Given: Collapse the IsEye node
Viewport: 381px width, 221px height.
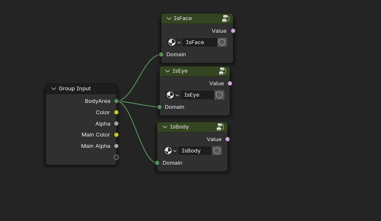Looking at the screenshot, I should (167, 71).
